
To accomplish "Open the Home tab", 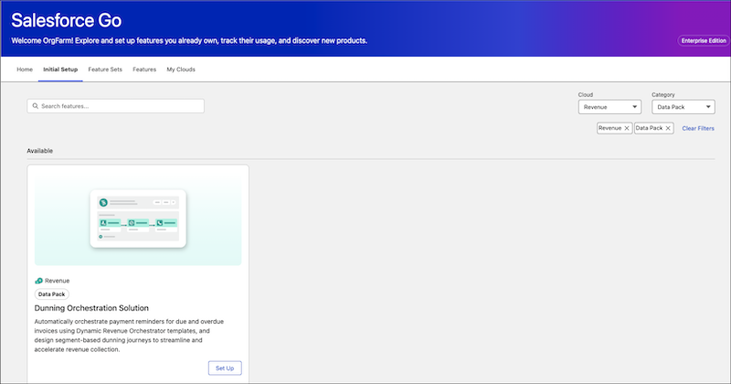I will coord(25,69).
